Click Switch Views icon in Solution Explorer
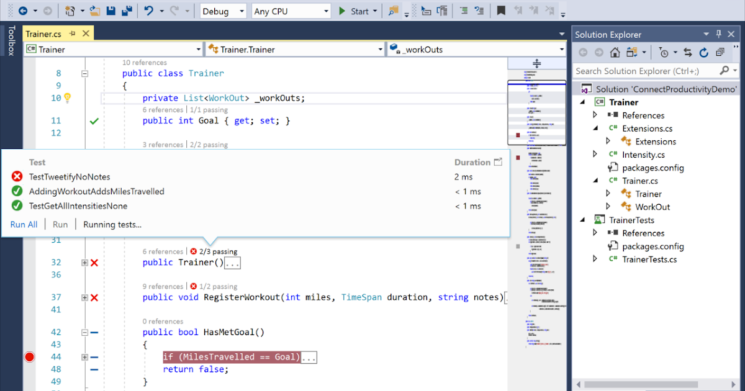 click(x=632, y=53)
